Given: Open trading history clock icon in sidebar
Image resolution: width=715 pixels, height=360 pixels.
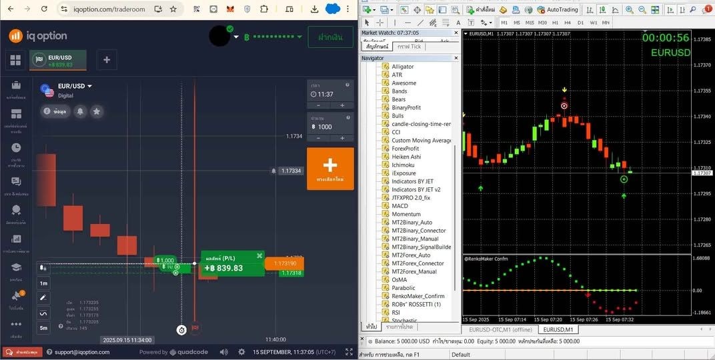Looking at the screenshot, I should (x=16, y=147).
